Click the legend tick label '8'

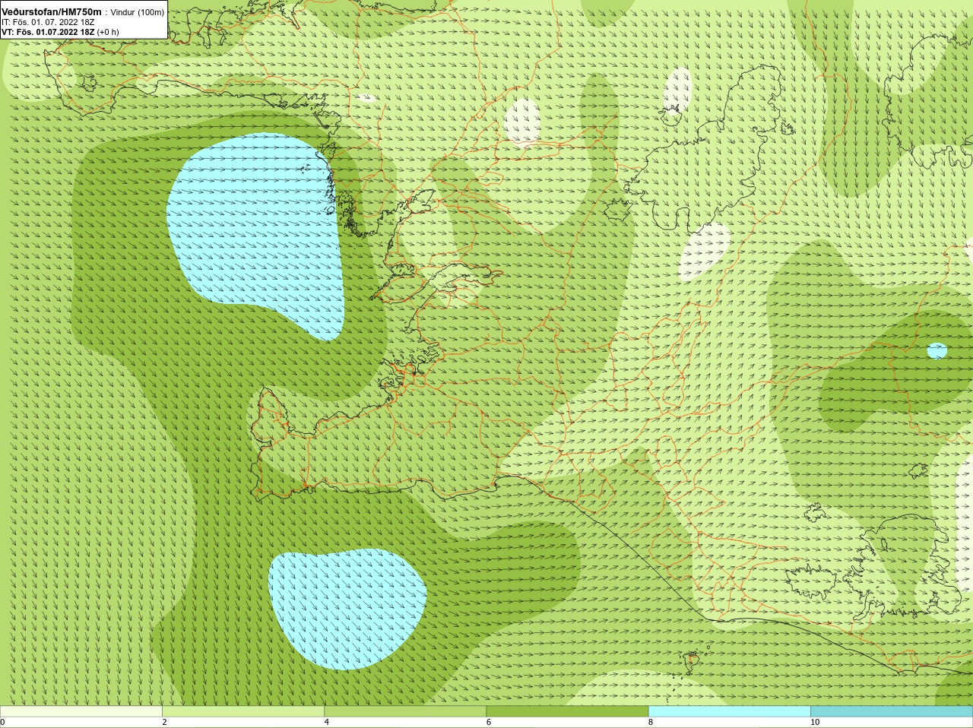[x=650, y=722]
